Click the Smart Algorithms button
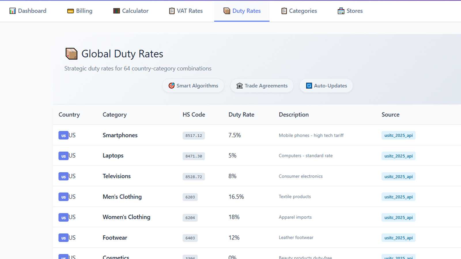 [193, 85]
